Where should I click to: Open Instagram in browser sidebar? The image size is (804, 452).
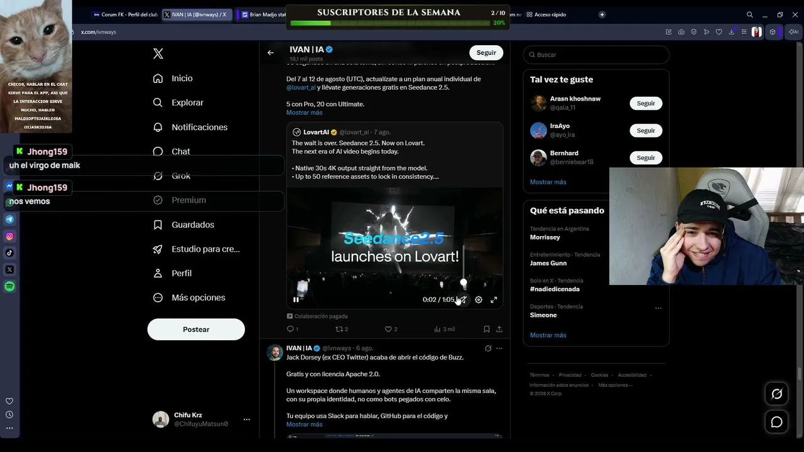point(9,236)
